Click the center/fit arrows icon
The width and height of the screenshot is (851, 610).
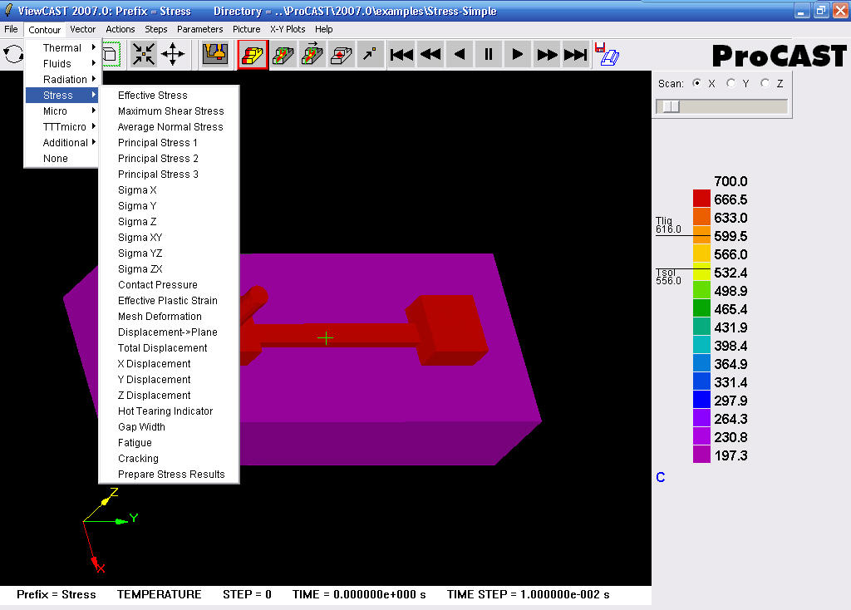[x=144, y=54]
